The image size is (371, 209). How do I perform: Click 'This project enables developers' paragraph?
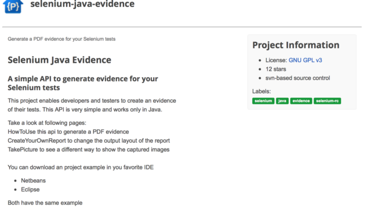coord(92,105)
